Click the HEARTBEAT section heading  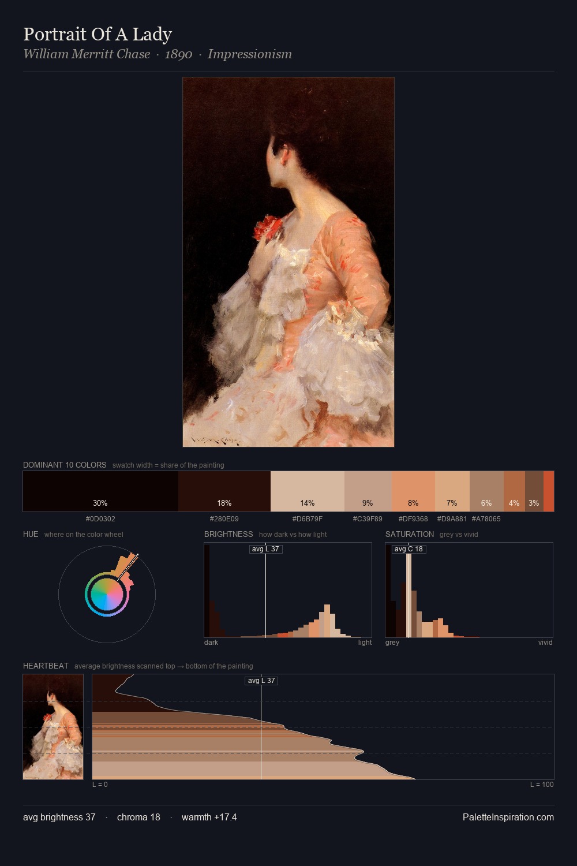(46, 666)
